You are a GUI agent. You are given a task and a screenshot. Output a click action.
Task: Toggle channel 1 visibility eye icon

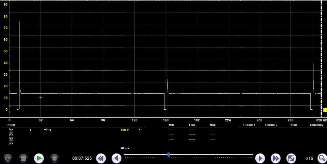pos(11,130)
